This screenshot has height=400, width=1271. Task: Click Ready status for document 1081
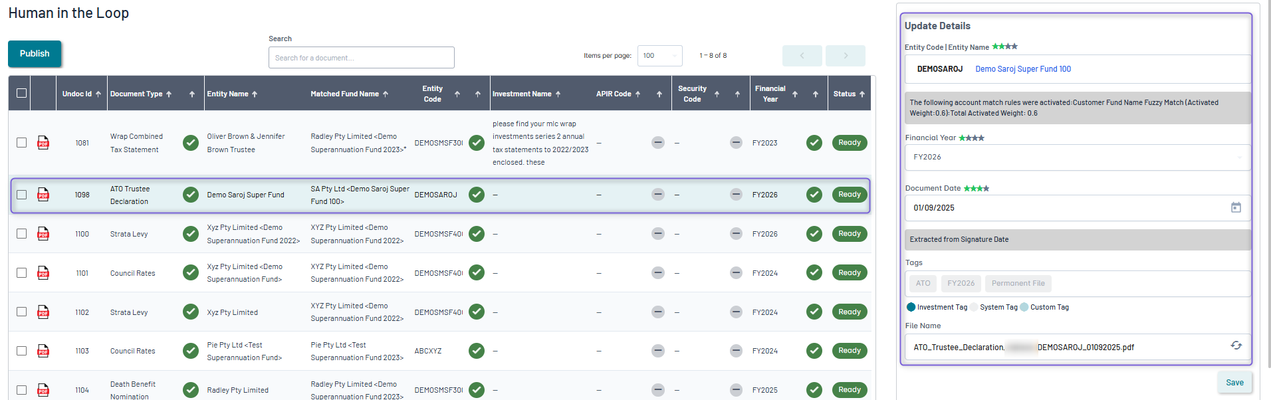pos(850,143)
